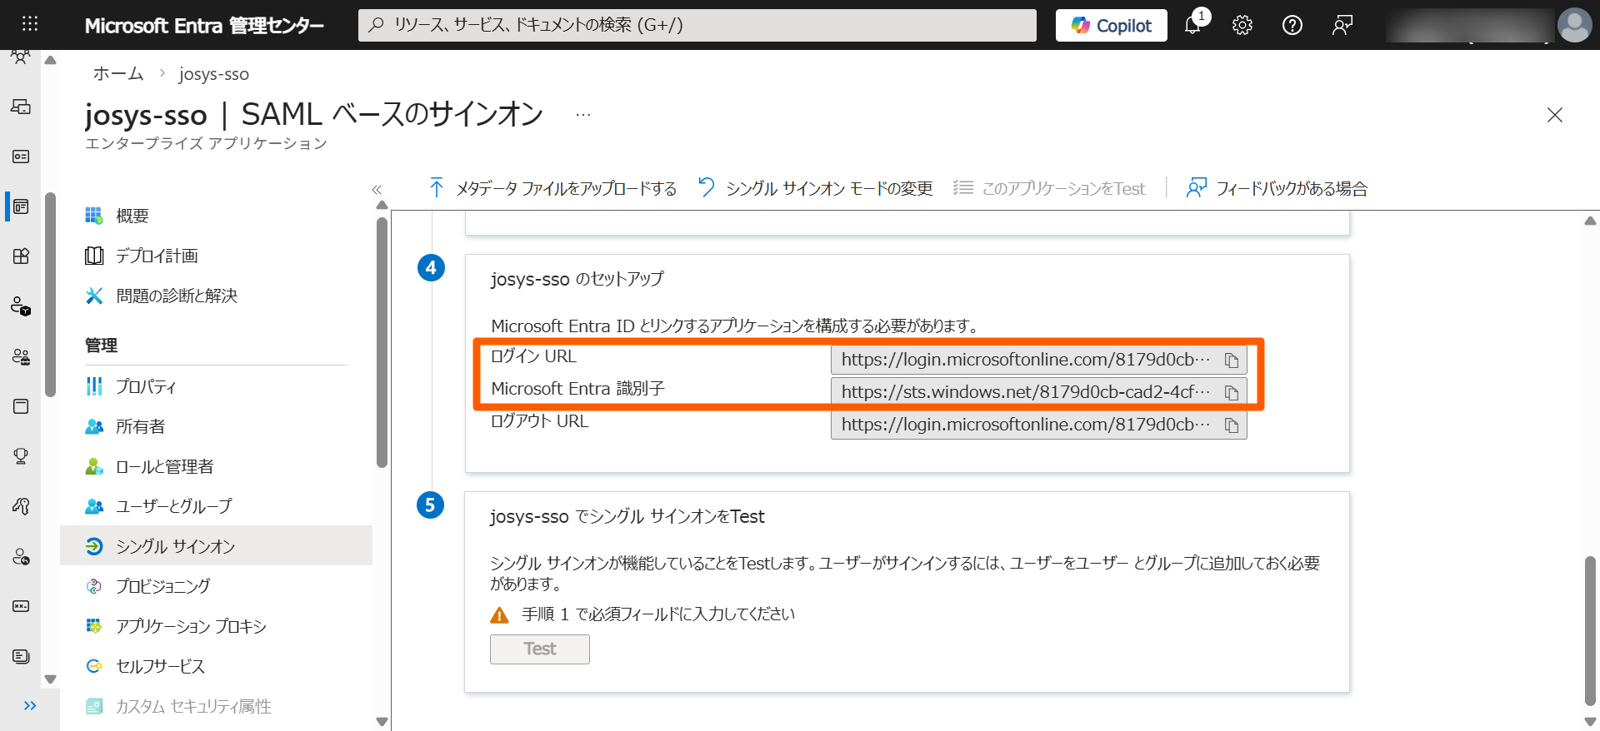Viewport: 1600px width, 731px height.
Task: Click the ホーム breadcrumb link
Action: (118, 74)
